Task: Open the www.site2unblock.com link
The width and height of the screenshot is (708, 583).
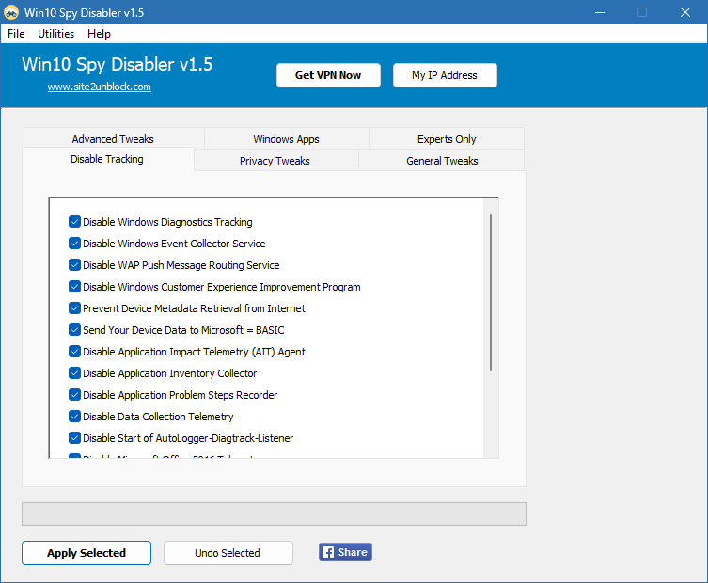Action: coord(100,87)
